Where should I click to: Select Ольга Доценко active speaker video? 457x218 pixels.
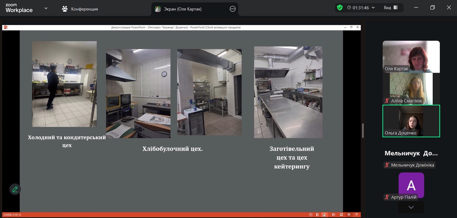pyautogui.click(x=411, y=121)
